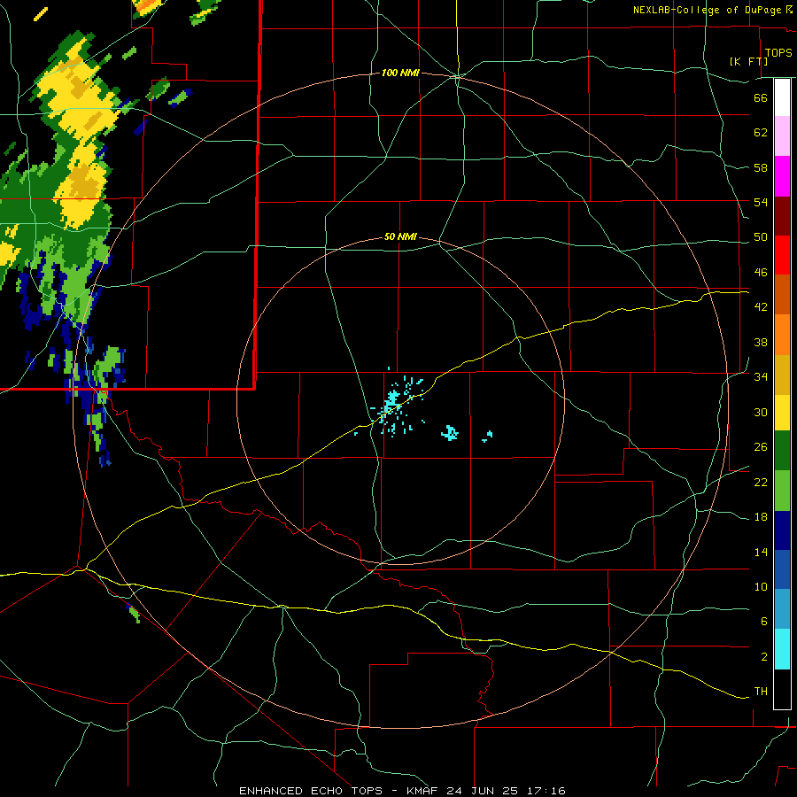The image size is (797, 797).
Task: Click the small green echo near the lower-left yellow highway
Action: pos(135,613)
